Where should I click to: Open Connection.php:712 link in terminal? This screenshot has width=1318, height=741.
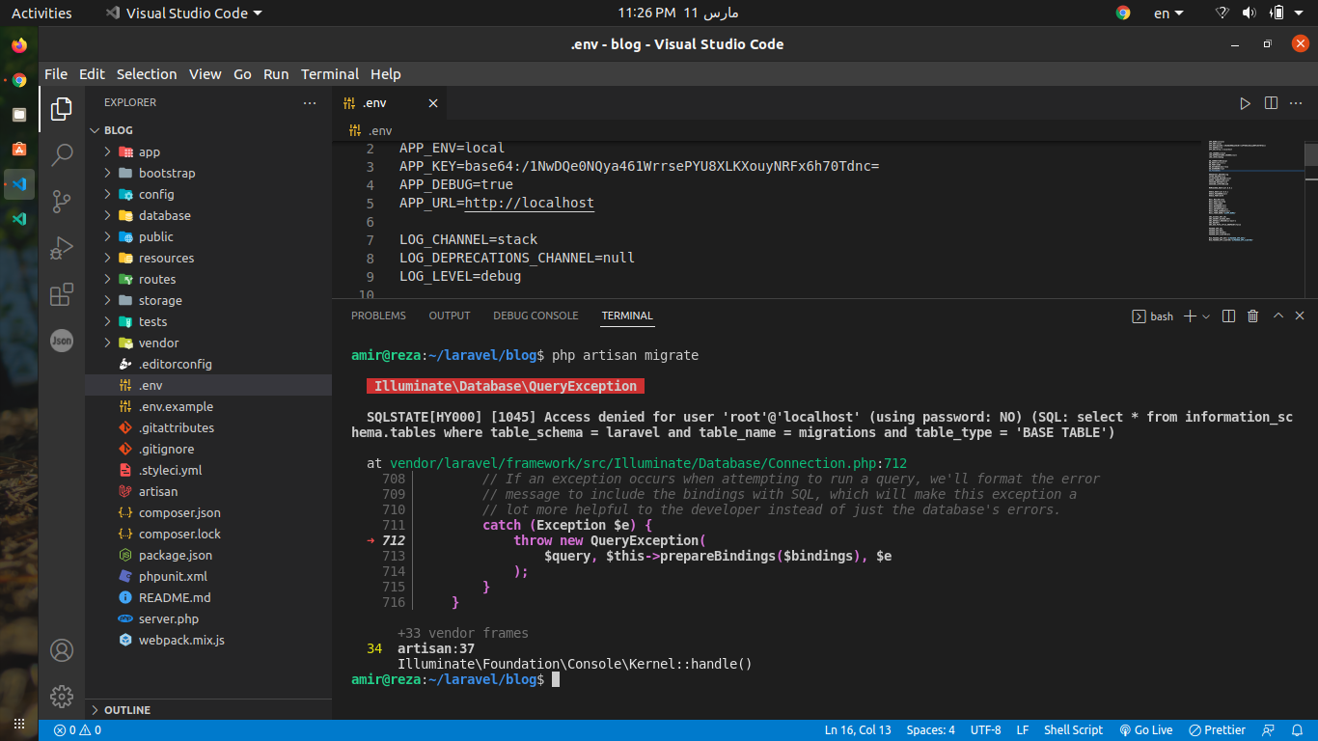coord(648,463)
